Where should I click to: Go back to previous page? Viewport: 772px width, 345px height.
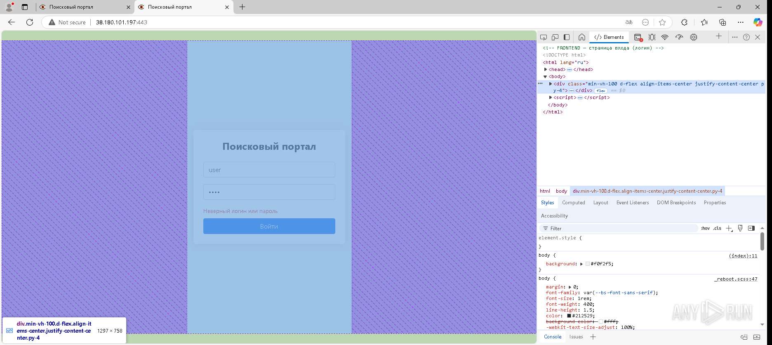coord(12,22)
